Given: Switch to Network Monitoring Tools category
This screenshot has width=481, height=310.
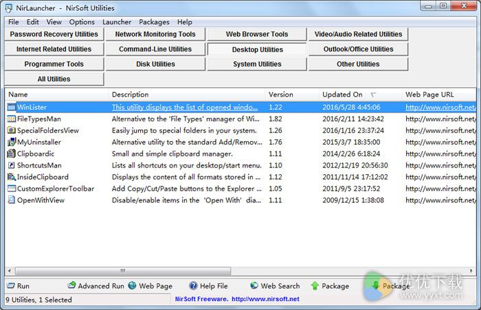Looking at the screenshot, I should [155, 34].
